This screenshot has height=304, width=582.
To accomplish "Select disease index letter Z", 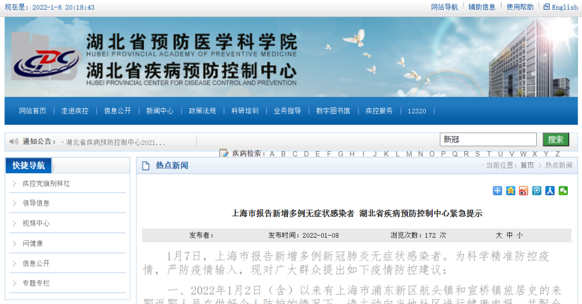I will 557,154.
